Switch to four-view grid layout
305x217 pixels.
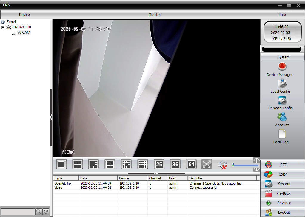click(78, 164)
